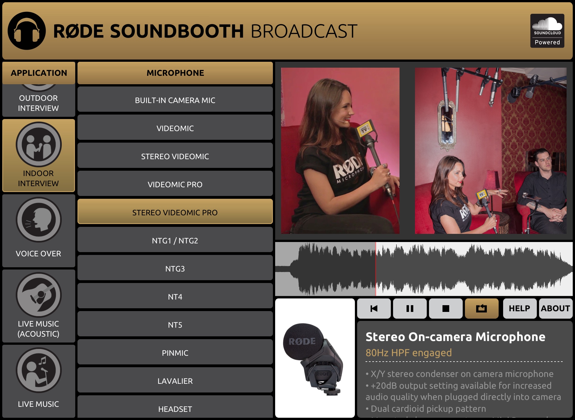Select the Stereo VideoMic Pro microphone
The height and width of the screenshot is (420, 575).
(x=175, y=212)
